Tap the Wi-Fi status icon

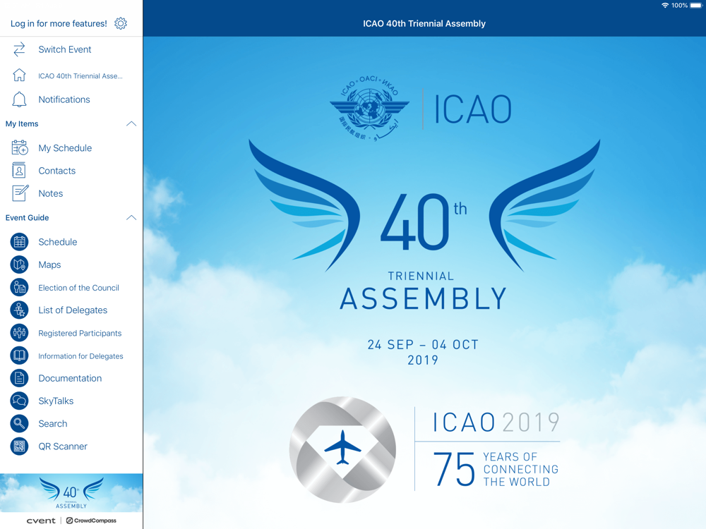664,6
